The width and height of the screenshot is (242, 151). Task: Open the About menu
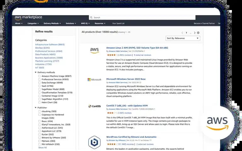[x=19, y=23]
